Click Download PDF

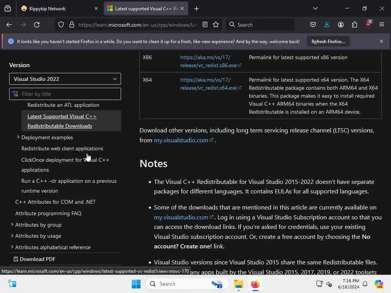pyautogui.click(x=34, y=259)
